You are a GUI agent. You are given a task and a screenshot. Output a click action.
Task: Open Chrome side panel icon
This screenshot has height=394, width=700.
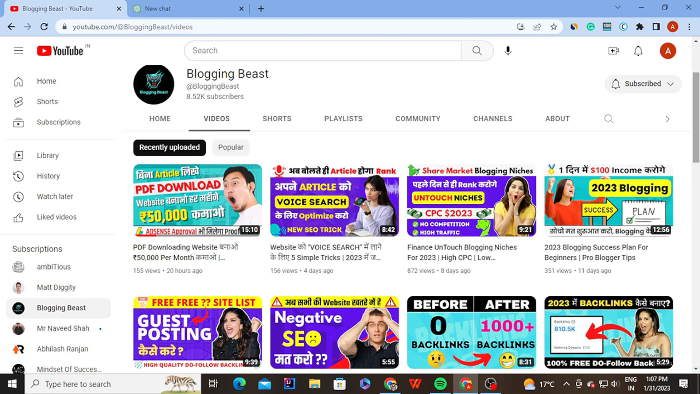(656, 27)
